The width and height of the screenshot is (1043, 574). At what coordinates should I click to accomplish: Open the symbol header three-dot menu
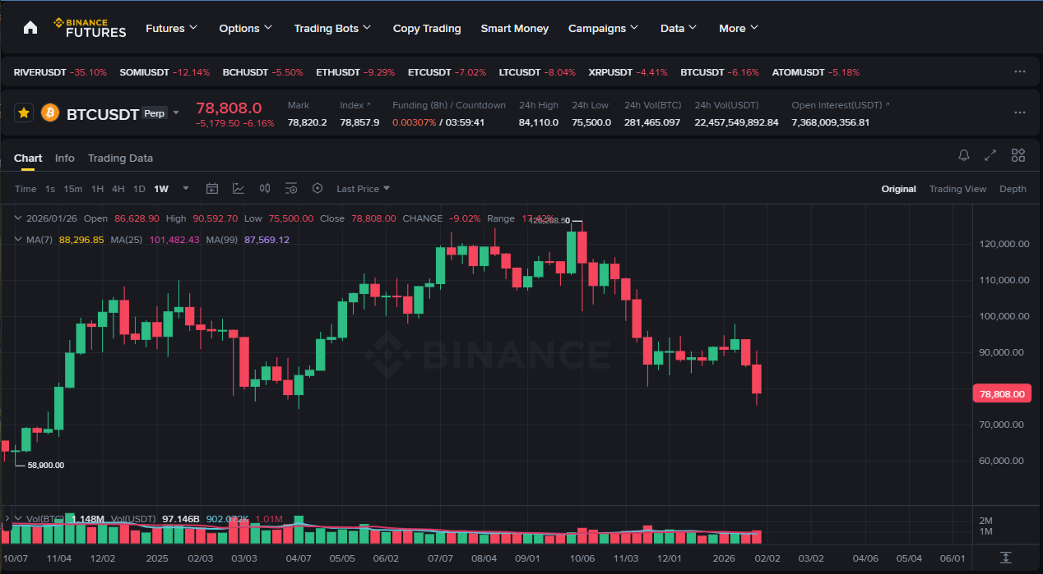click(x=1020, y=113)
